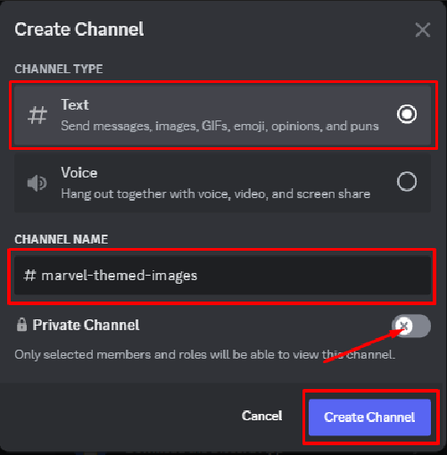447x455 pixels.
Task: Click the hash icon beside Text
Action: [37, 115]
